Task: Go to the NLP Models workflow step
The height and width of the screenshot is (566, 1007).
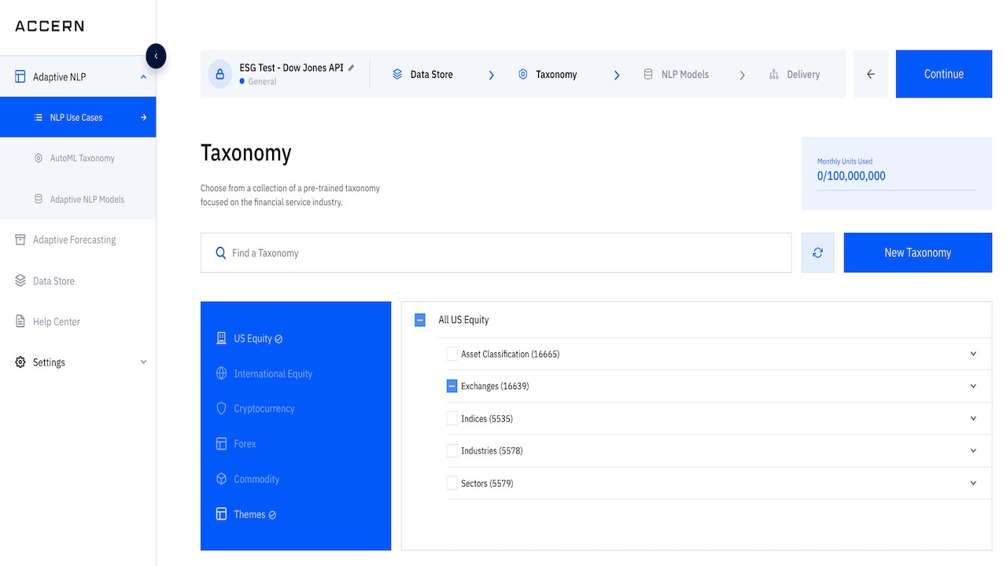Action: [x=684, y=75]
